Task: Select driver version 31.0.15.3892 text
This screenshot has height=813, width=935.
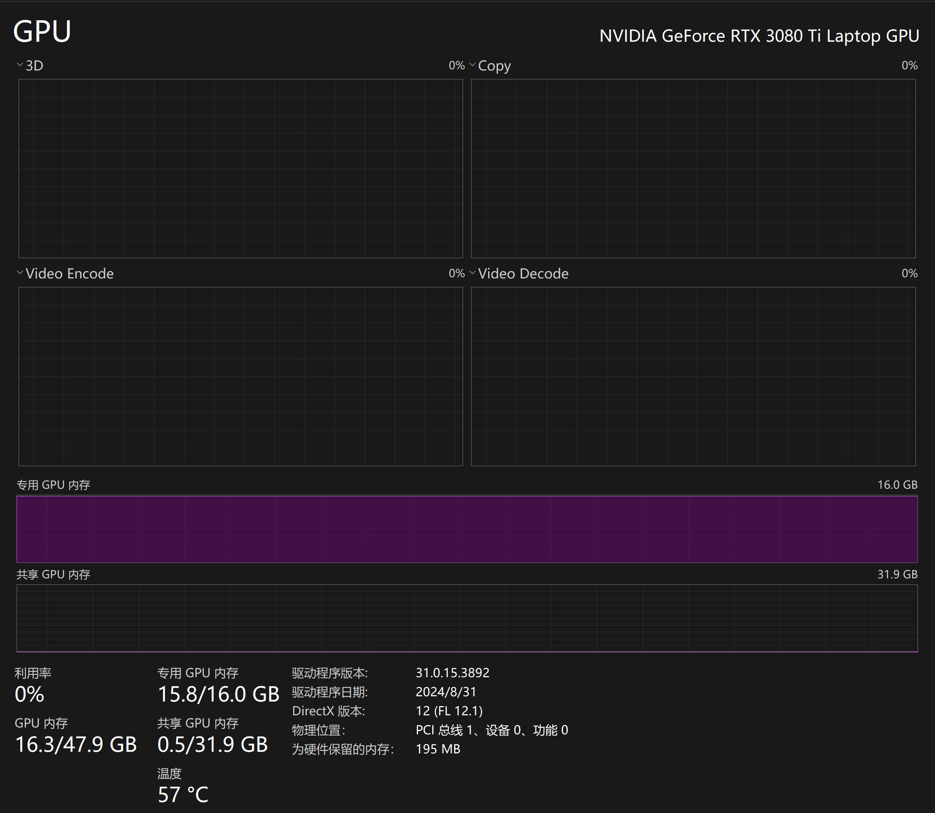Action: [452, 672]
